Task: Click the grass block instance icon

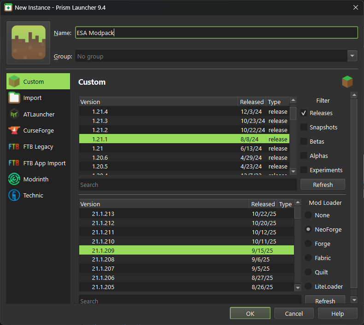Action: [28, 42]
